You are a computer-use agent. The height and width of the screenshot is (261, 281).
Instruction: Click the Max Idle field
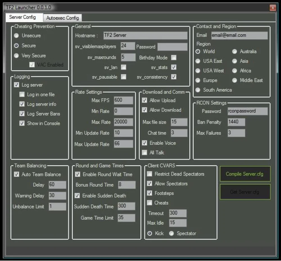178,223
